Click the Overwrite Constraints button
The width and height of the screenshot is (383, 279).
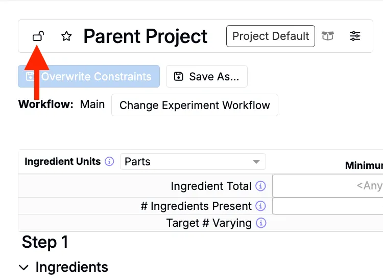click(x=89, y=77)
